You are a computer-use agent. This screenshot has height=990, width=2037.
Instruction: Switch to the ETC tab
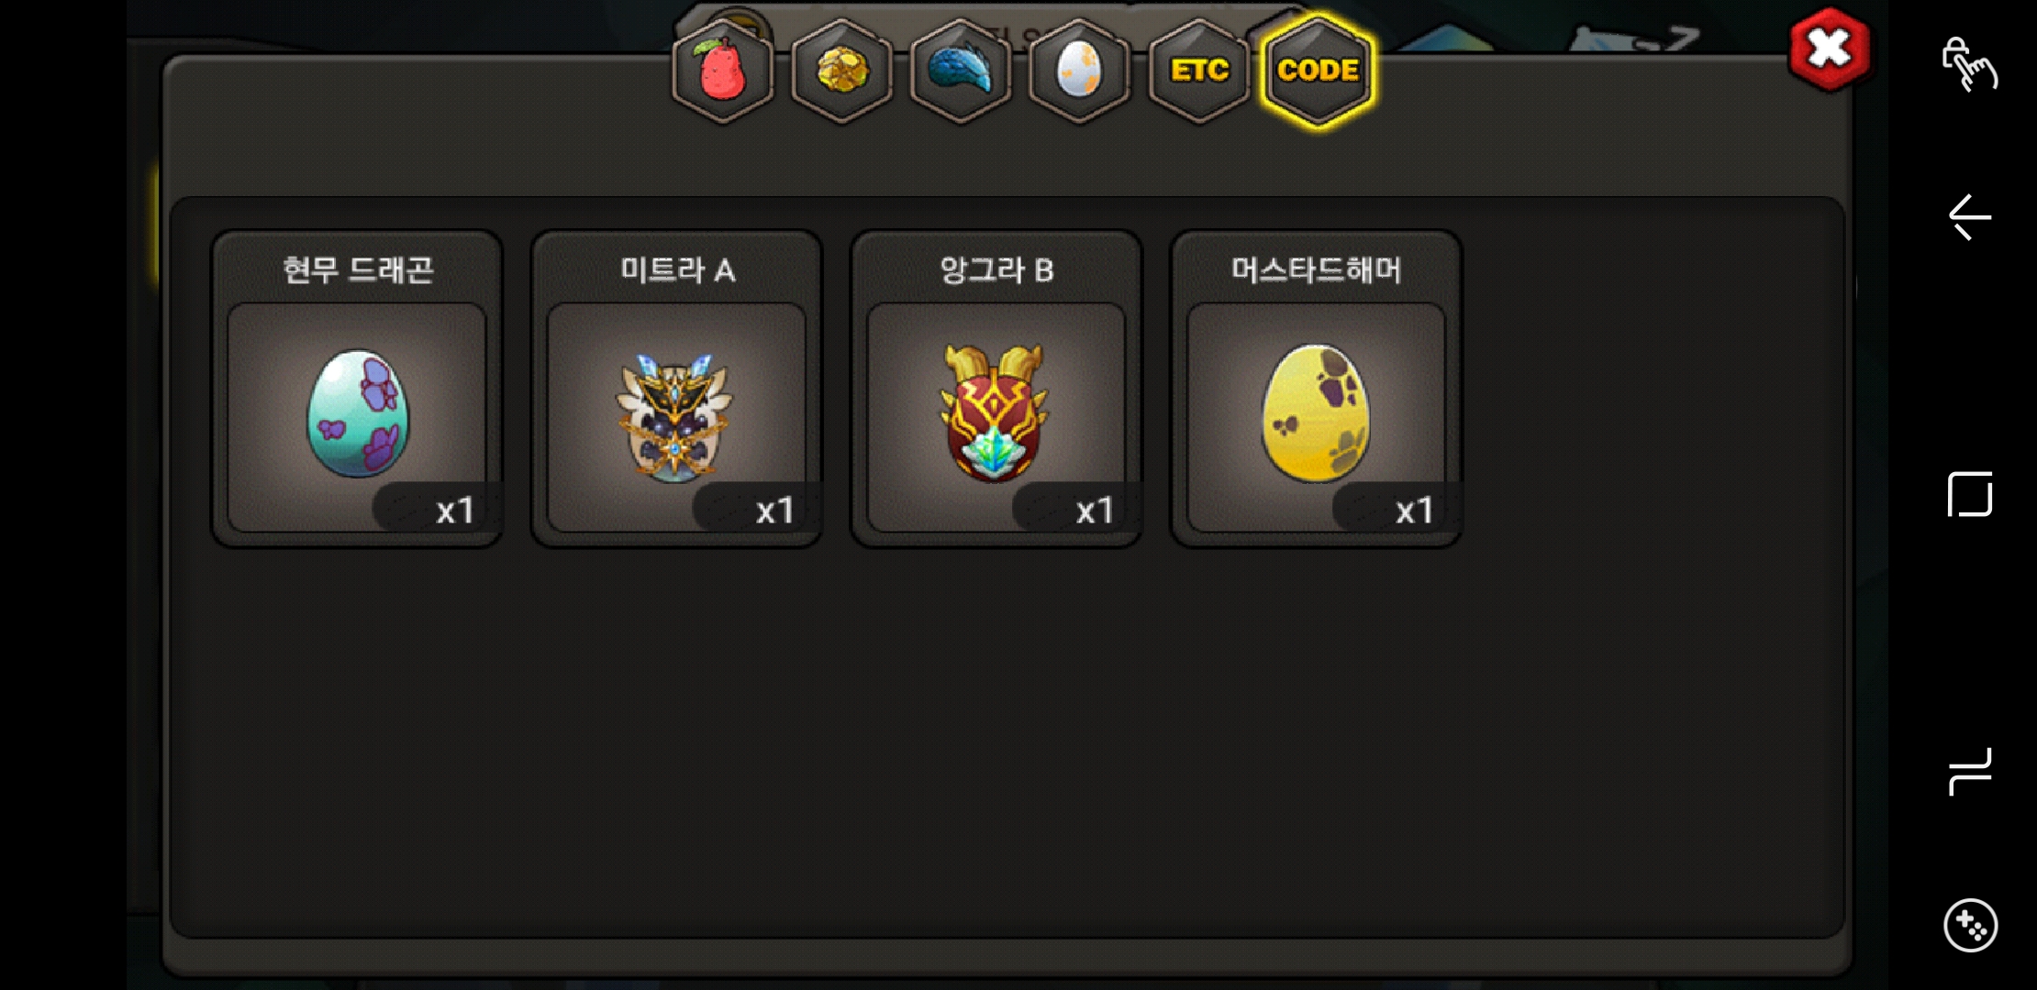1198,71
